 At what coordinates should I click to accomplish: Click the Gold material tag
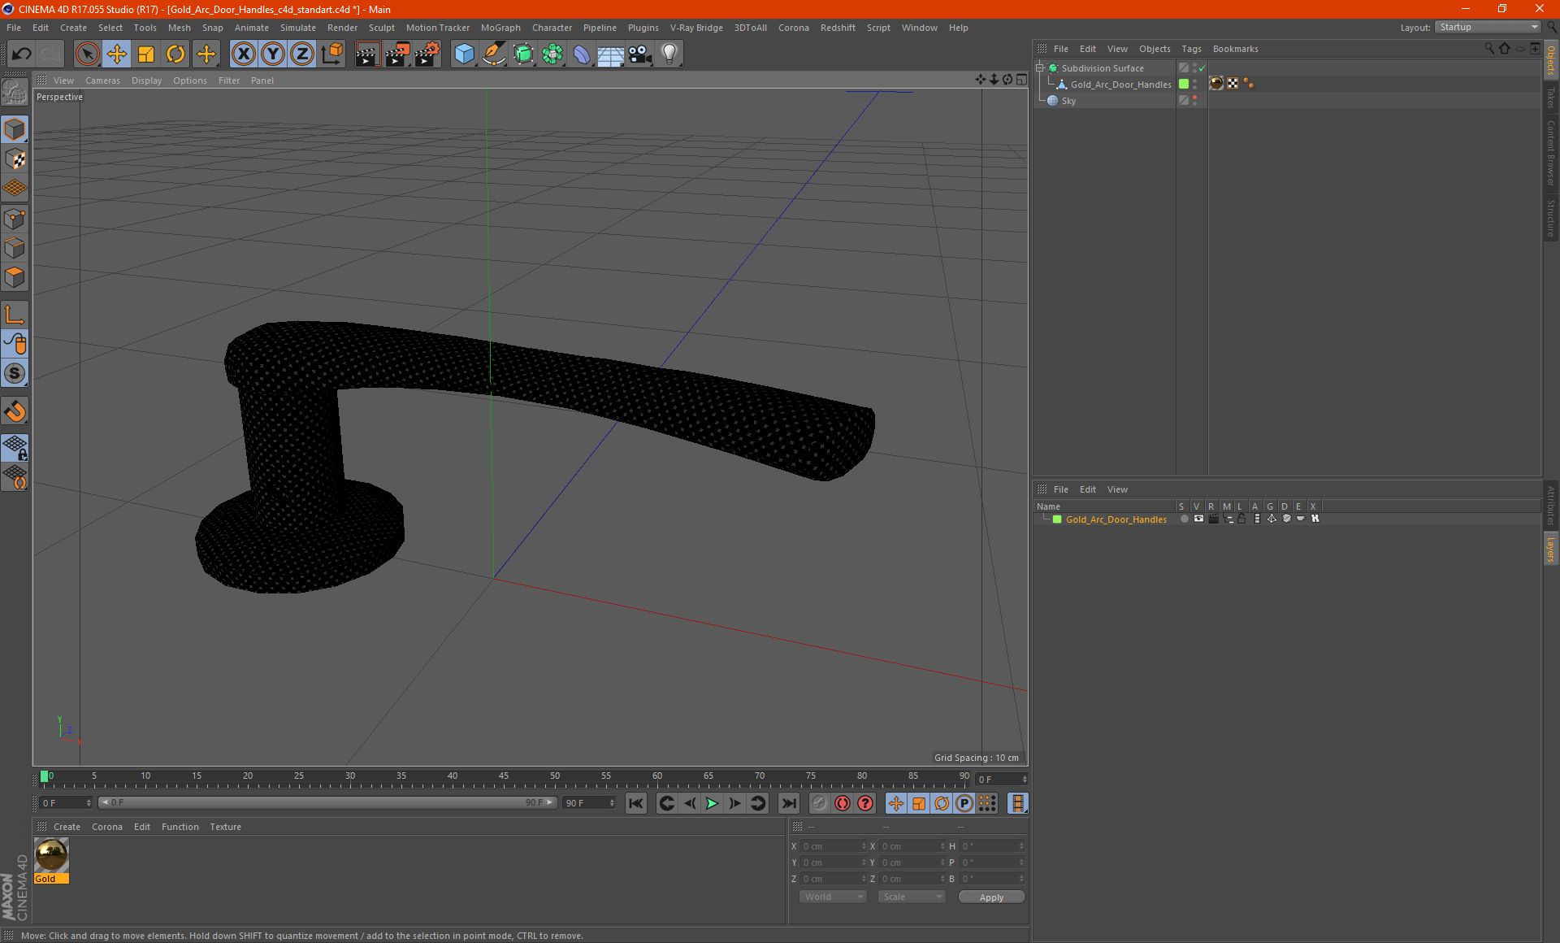click(1216, 84)
